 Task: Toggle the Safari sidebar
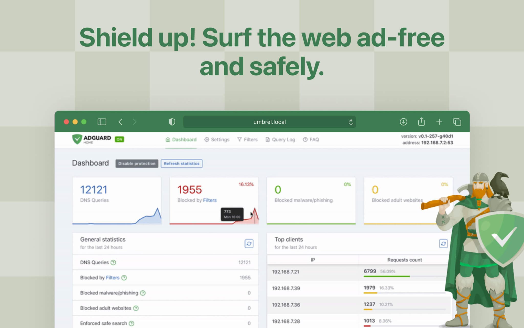102,122
